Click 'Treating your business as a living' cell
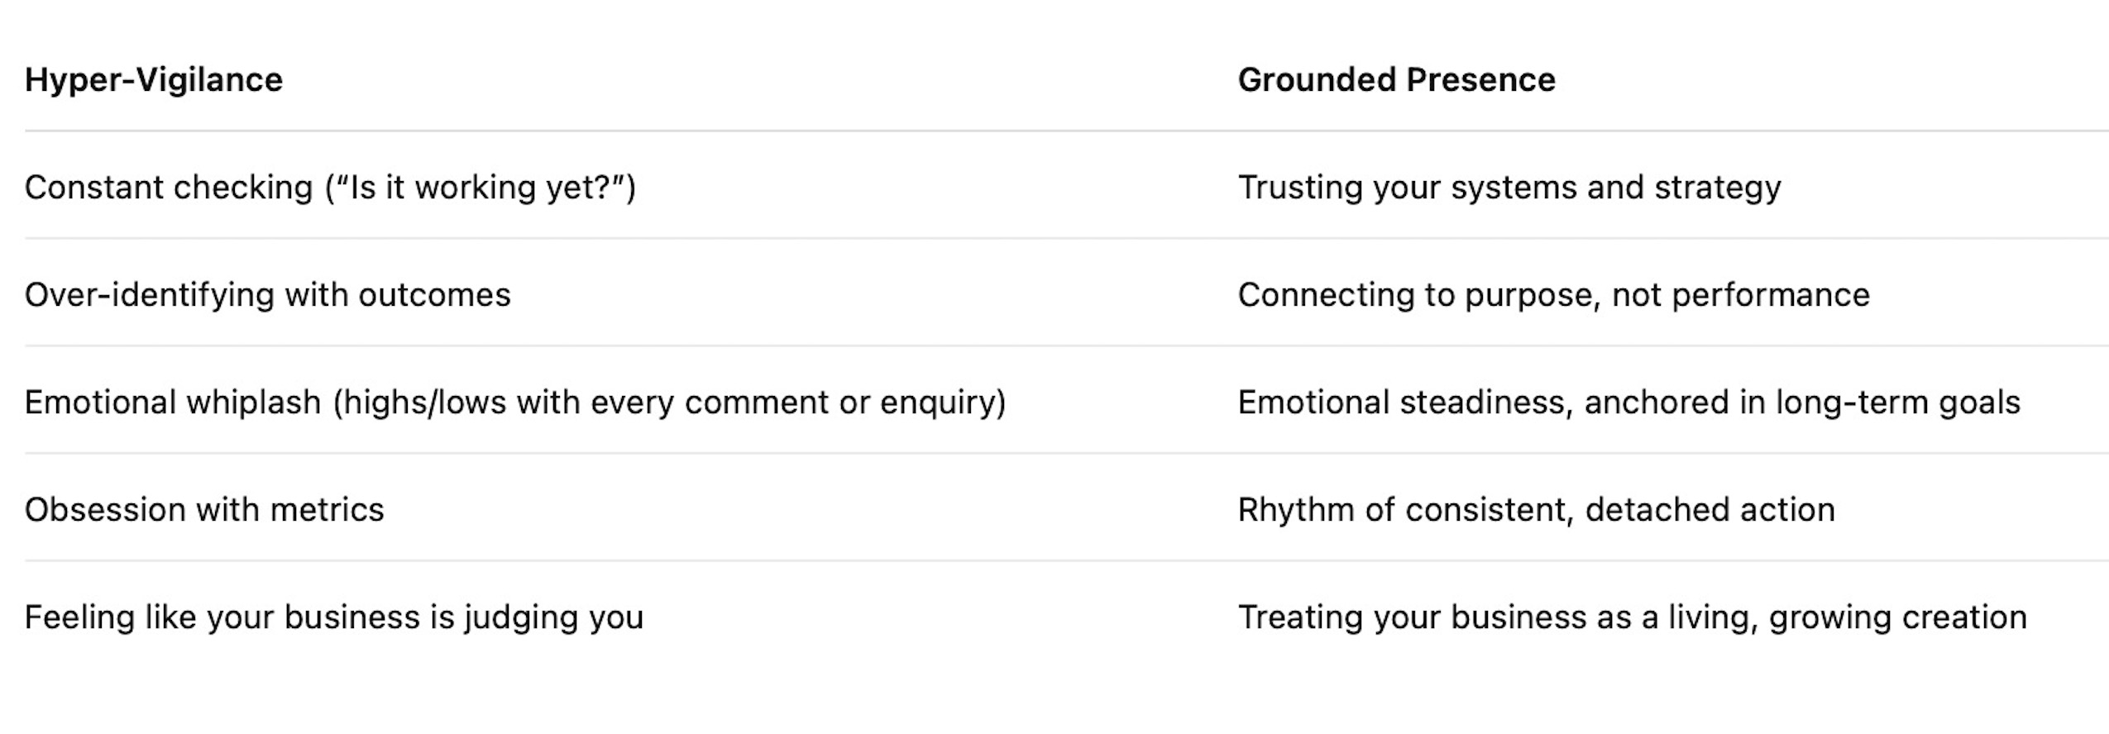Viewport: 2109px width, 734px height. point(1632,617)
